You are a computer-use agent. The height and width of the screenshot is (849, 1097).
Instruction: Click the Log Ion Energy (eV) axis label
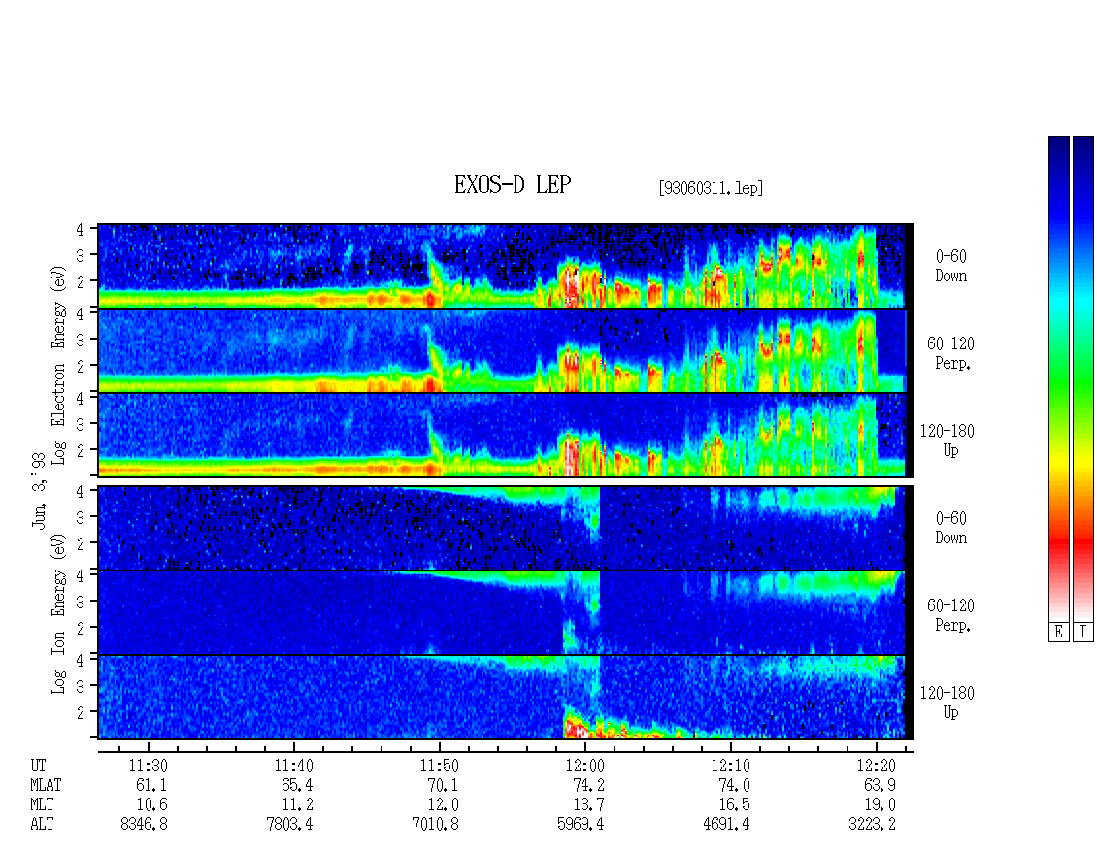coord(58,613)
